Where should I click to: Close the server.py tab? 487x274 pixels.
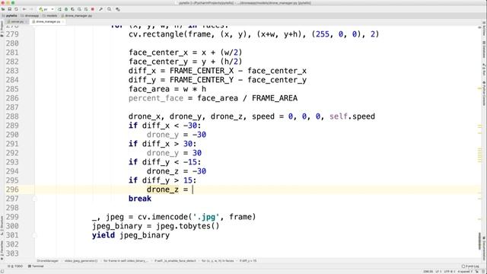point(27,22)
